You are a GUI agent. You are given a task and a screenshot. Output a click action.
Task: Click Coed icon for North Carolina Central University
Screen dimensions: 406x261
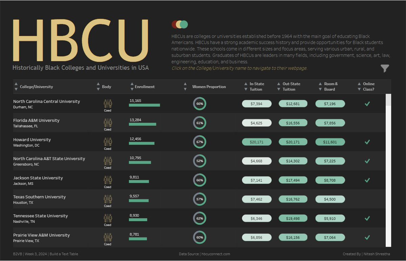click(x=108, y=103)
